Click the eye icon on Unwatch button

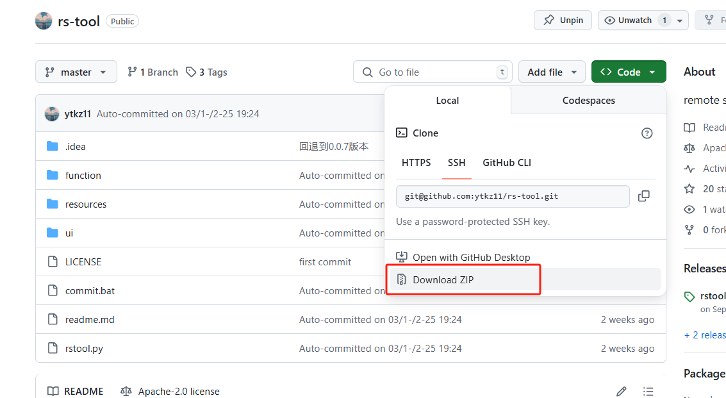click(610, 21)
